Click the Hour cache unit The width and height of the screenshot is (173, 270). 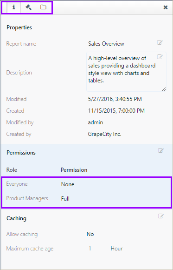click(x=117, y=249)
